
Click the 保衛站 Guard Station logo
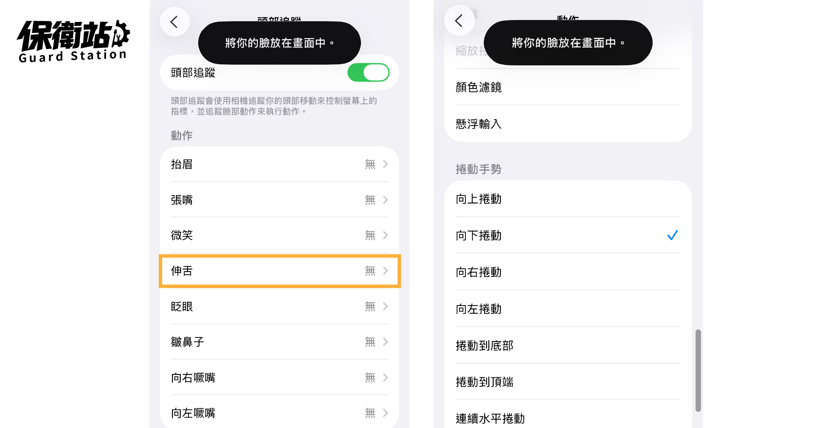[73, 41]
